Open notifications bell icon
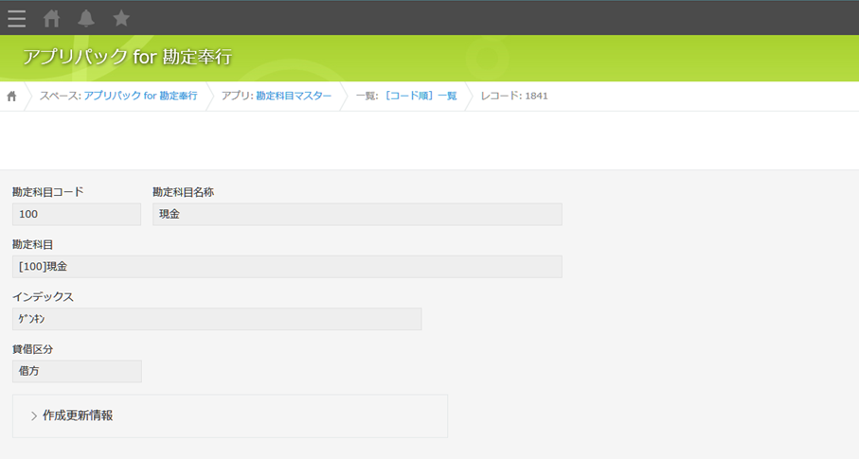 (86, 19)
